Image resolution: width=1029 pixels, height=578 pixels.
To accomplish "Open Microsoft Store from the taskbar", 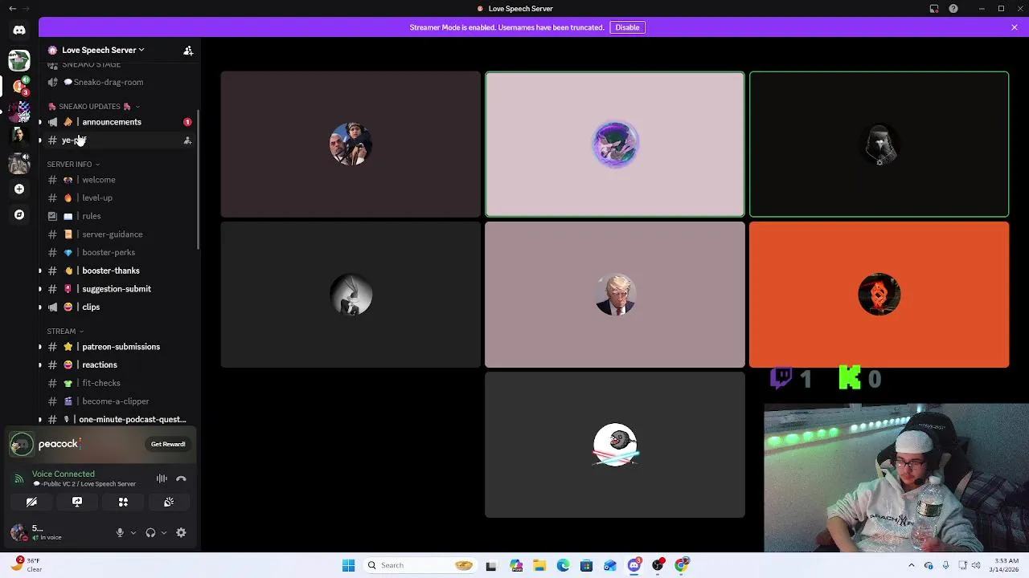I will coord(587,565).
